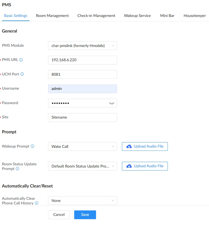Click the Password label

pos(10,103)
